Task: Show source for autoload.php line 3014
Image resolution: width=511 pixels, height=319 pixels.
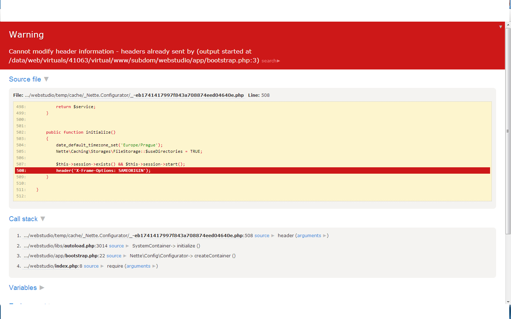Action: [x=116, y=246]
